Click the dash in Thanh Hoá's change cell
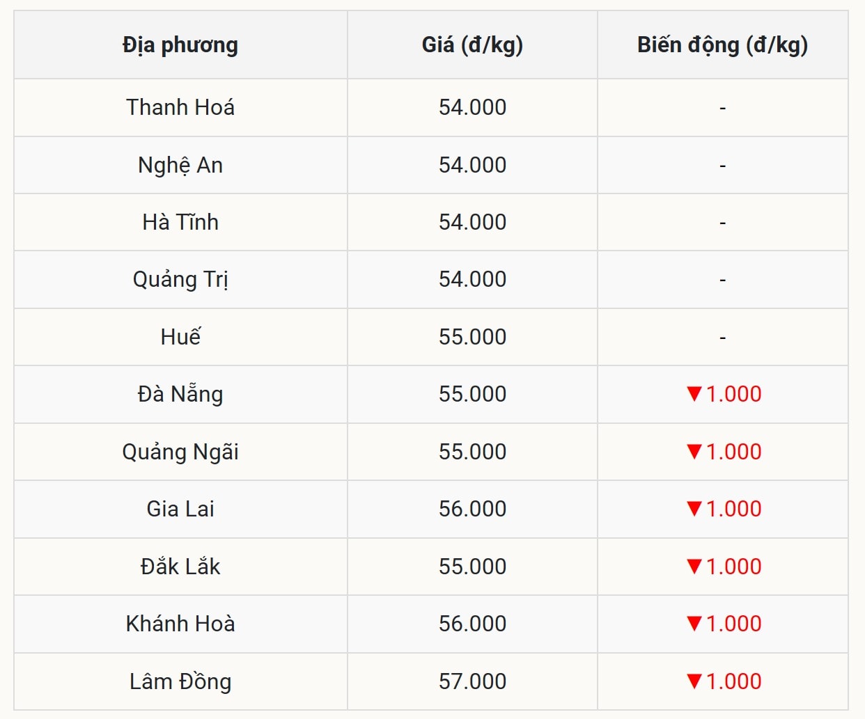Screen dimensions: 865x719 [x=722, y=108]
